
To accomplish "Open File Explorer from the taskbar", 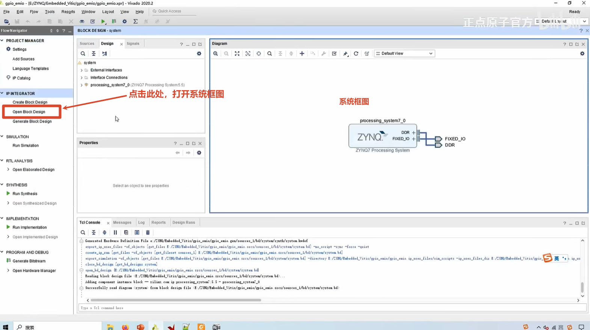I will (110, 327).
